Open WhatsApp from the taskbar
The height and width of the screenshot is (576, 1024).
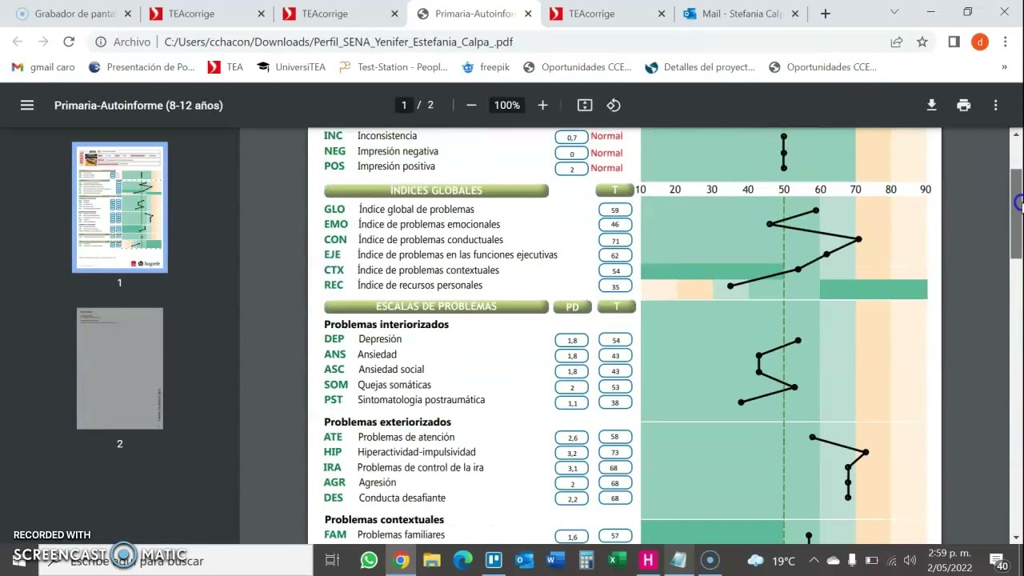[x=369, y=560]
